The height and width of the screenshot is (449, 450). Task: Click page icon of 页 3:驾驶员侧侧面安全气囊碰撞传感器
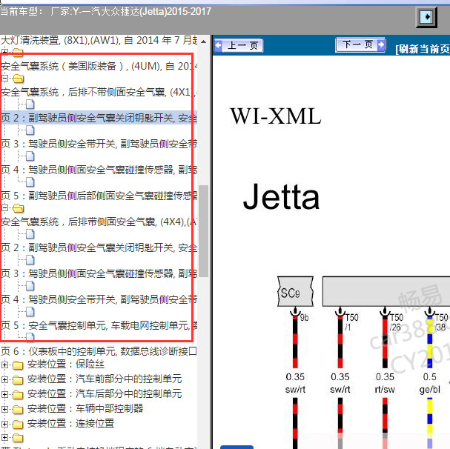[x=30, y=260]
